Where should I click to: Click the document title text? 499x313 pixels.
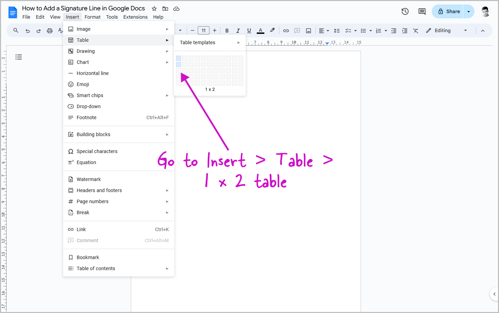tap(84, 8)
